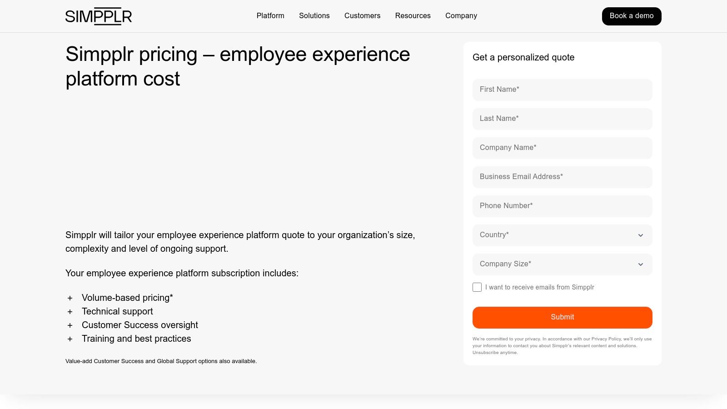Open the Resources menu
The height and width of the screenshot is (409, 727).
click(413, 15)
